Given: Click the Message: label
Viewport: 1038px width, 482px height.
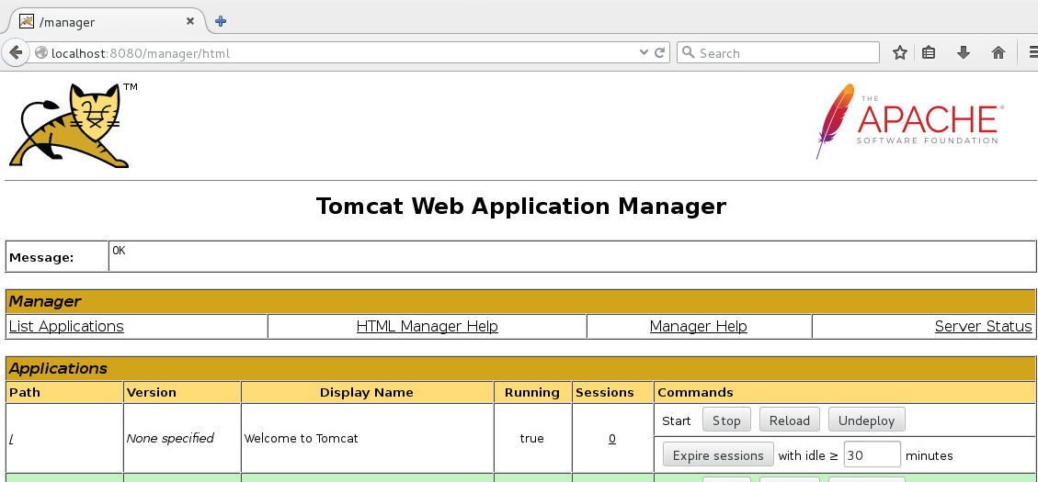Looking at the screenshot, I should pyautogui.click(x=41, y=257).
